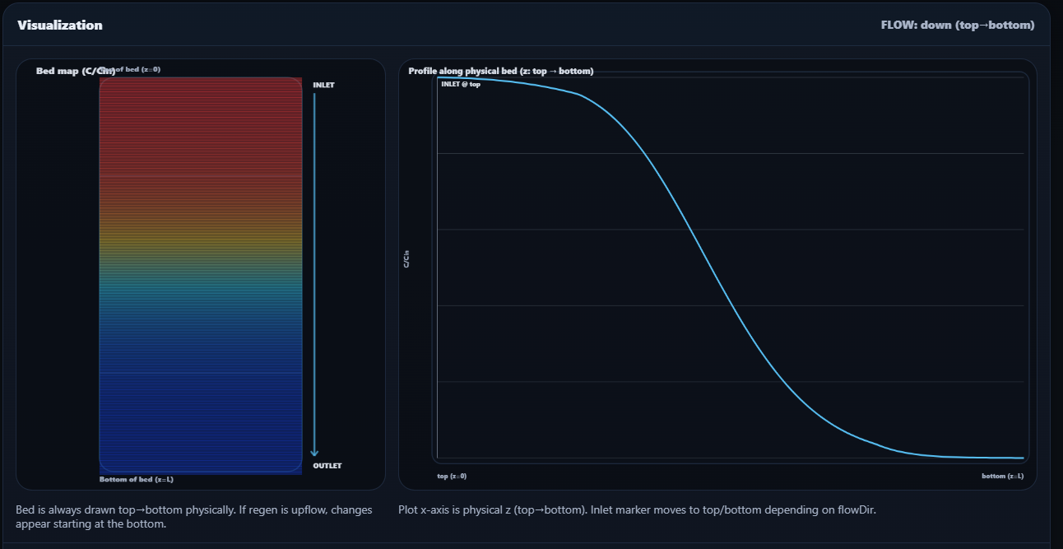
Task: Click the FLOW: down (top→bottom) indicator
Action: (x=958, y=26)
